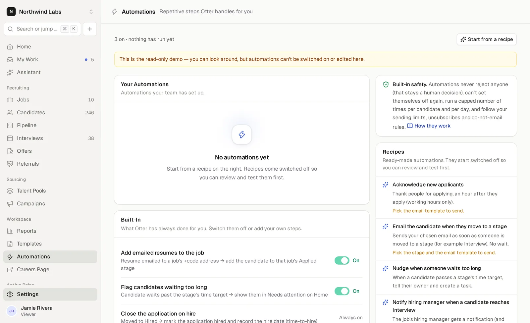Open Automations in the sidebar

coord(50,257)
